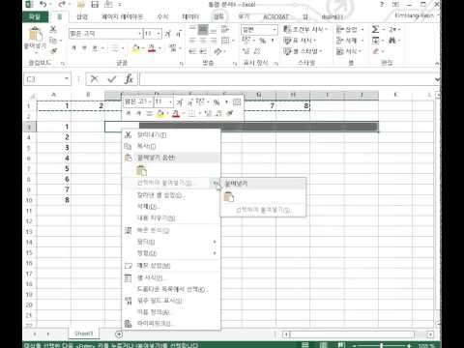Toggle Middle Align in alignment group
Screen dimensions: 464x348
[x=203, y=30]
